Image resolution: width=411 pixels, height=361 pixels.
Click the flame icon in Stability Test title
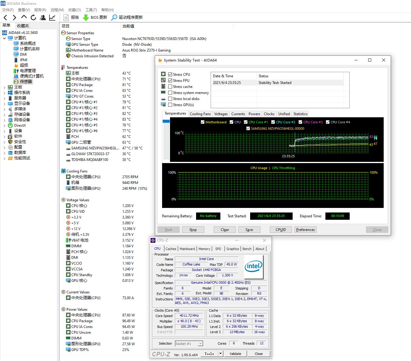[x=160, y=60]
